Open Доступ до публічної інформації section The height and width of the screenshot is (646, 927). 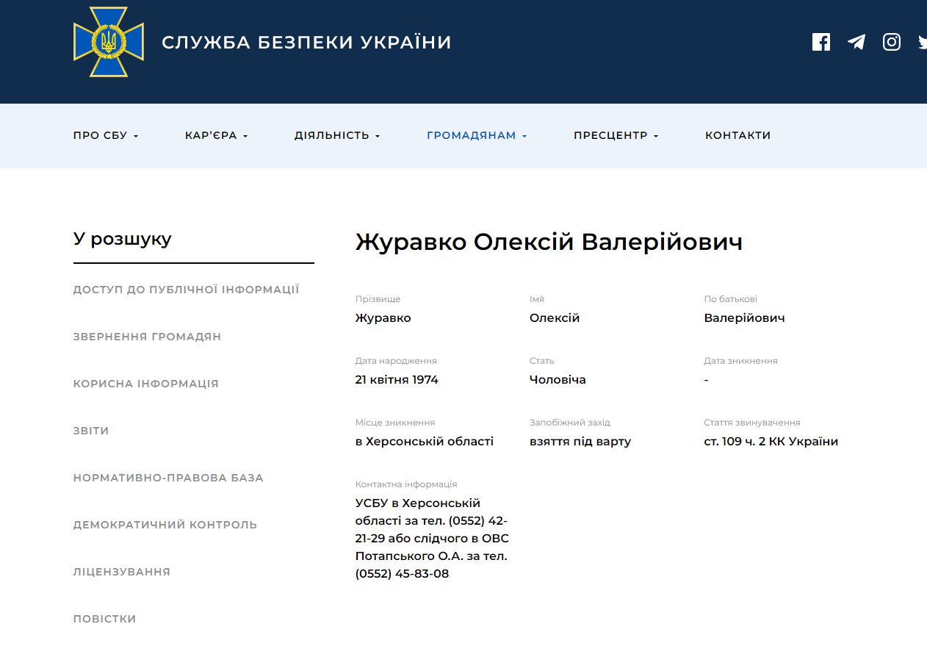coord(186,290)
